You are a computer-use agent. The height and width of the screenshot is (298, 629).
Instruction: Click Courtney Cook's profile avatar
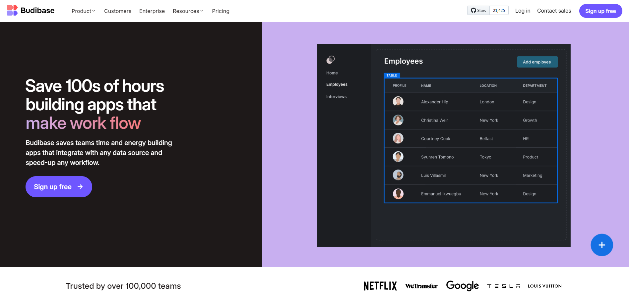click(x=398, y=138)
